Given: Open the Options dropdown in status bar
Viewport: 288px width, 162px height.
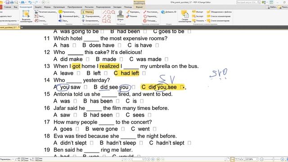Looking at the screenshot, I should 13,159.
